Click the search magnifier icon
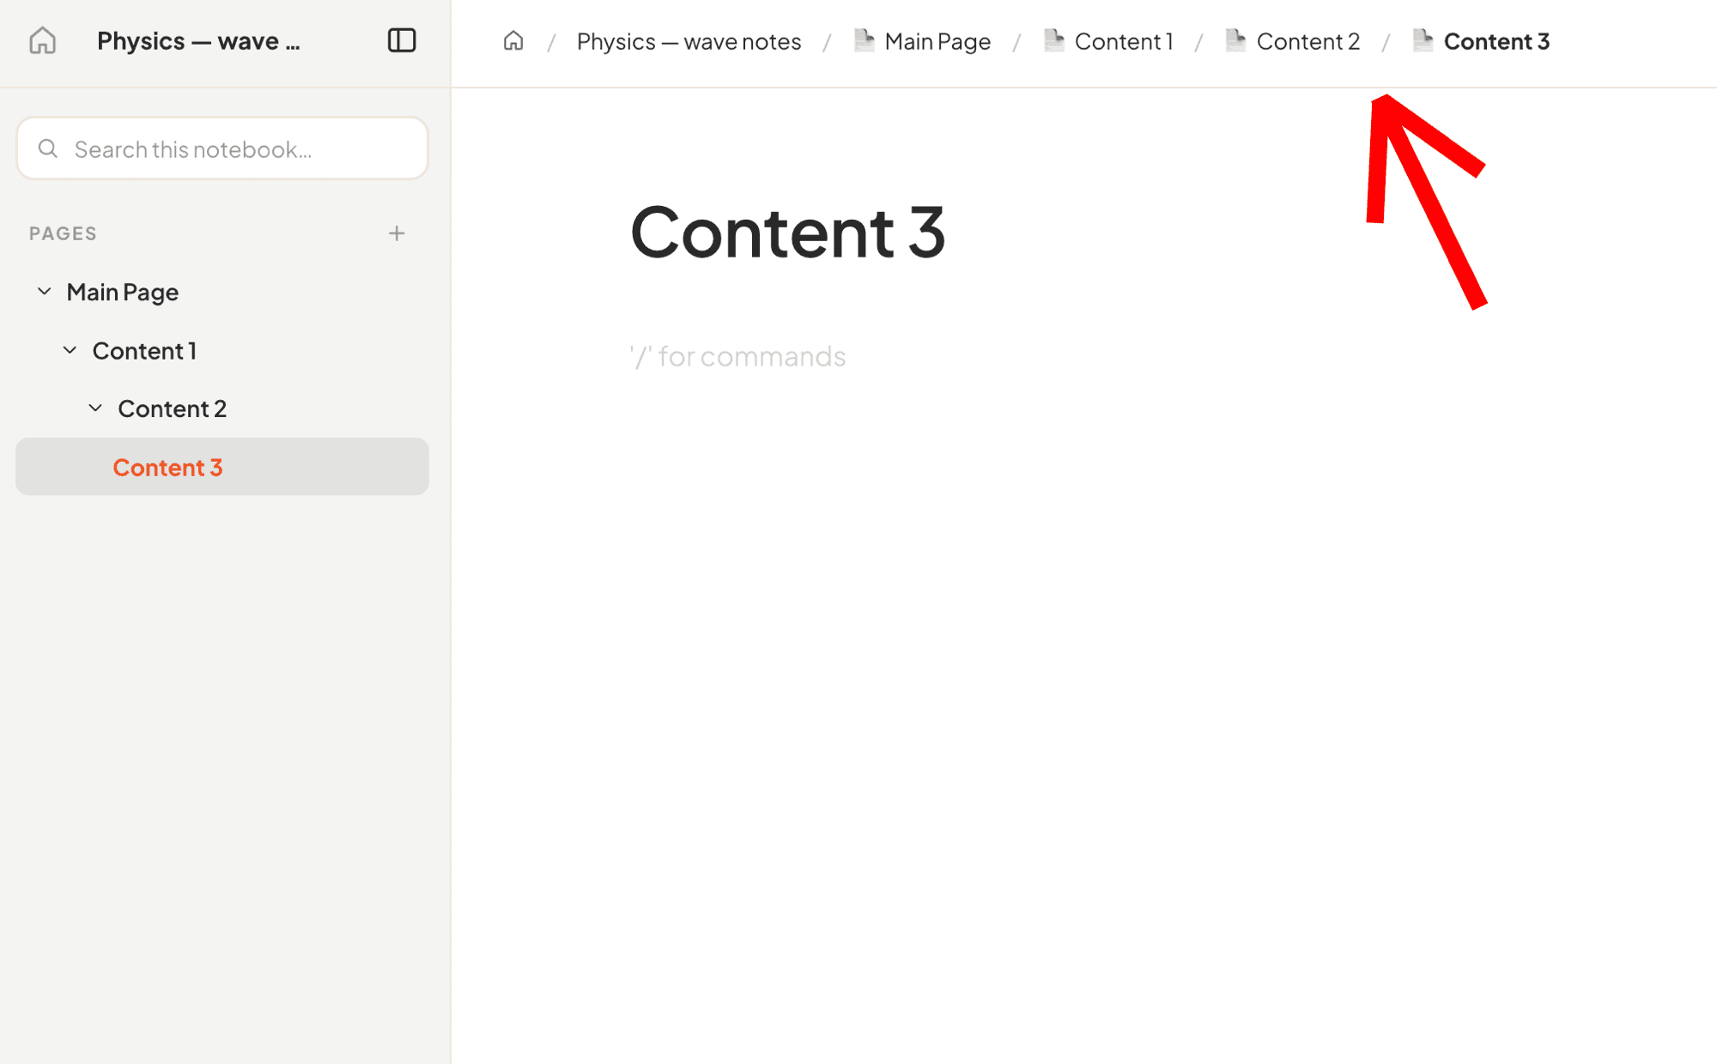 (48, 148)
